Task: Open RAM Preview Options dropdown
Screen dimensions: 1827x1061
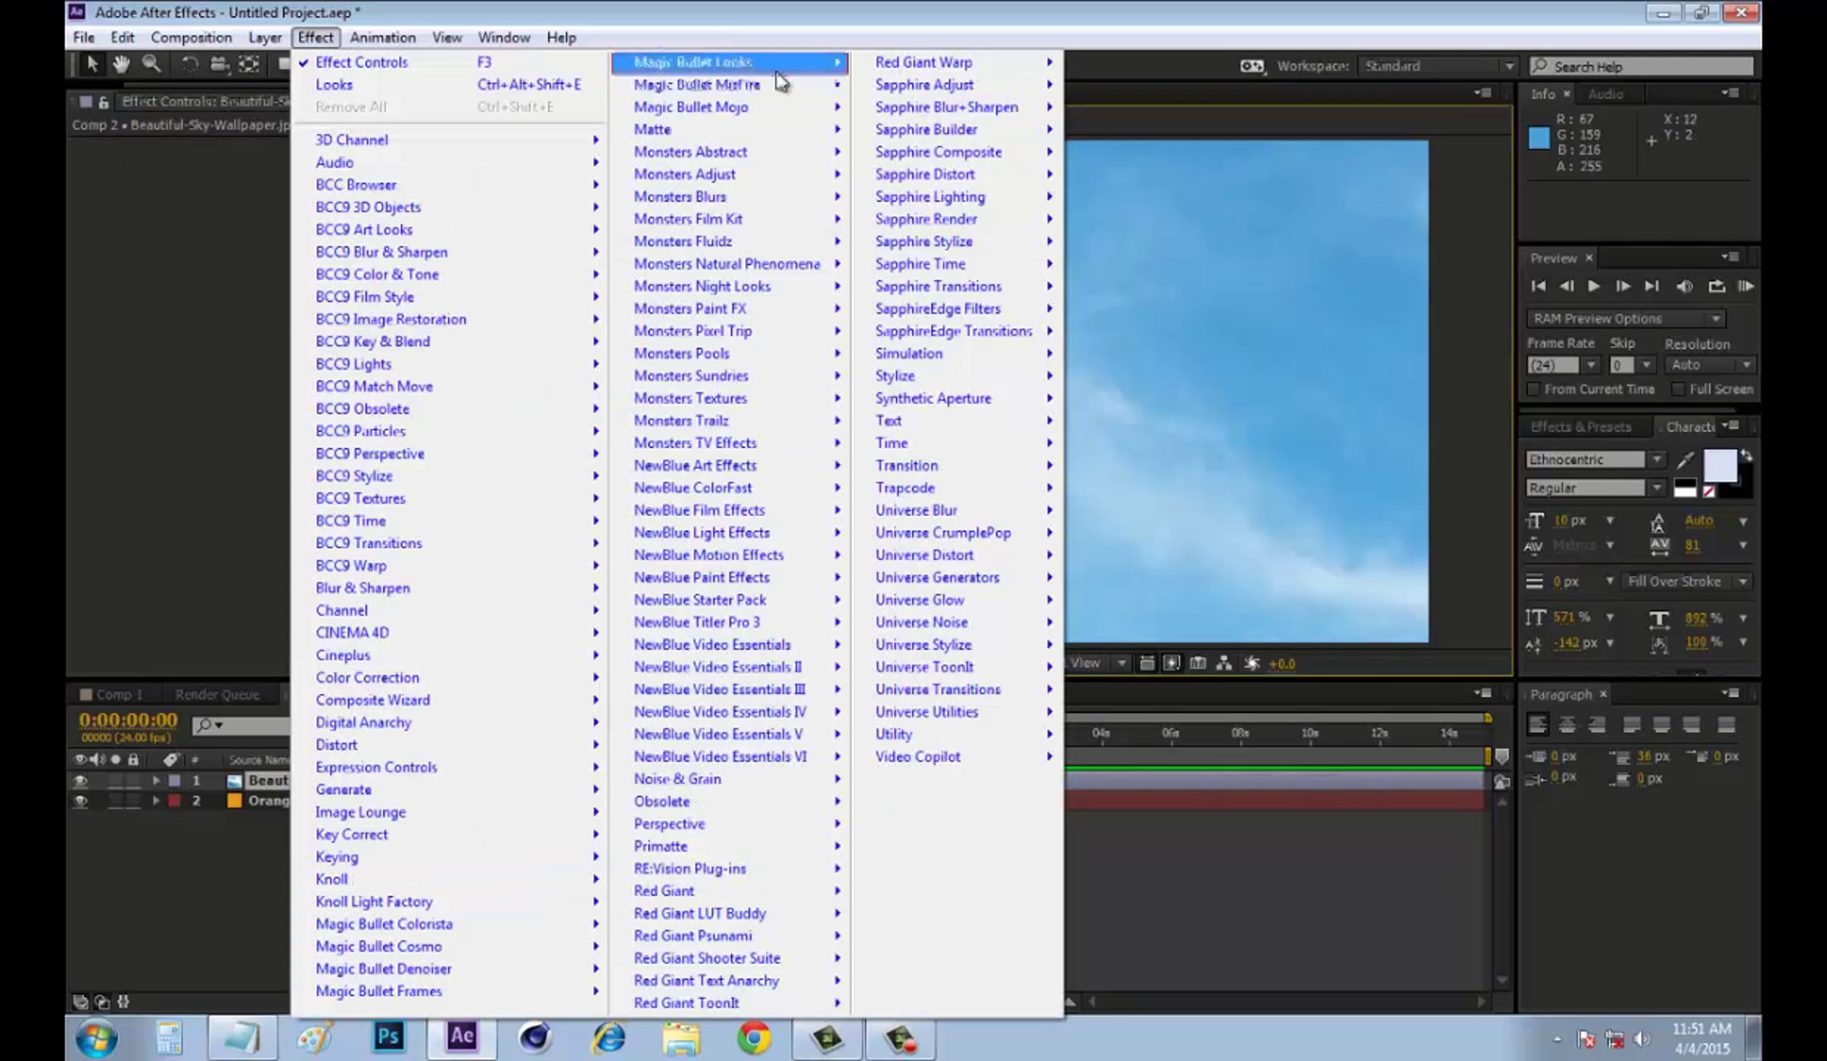Action: [x=1625, y=319]
